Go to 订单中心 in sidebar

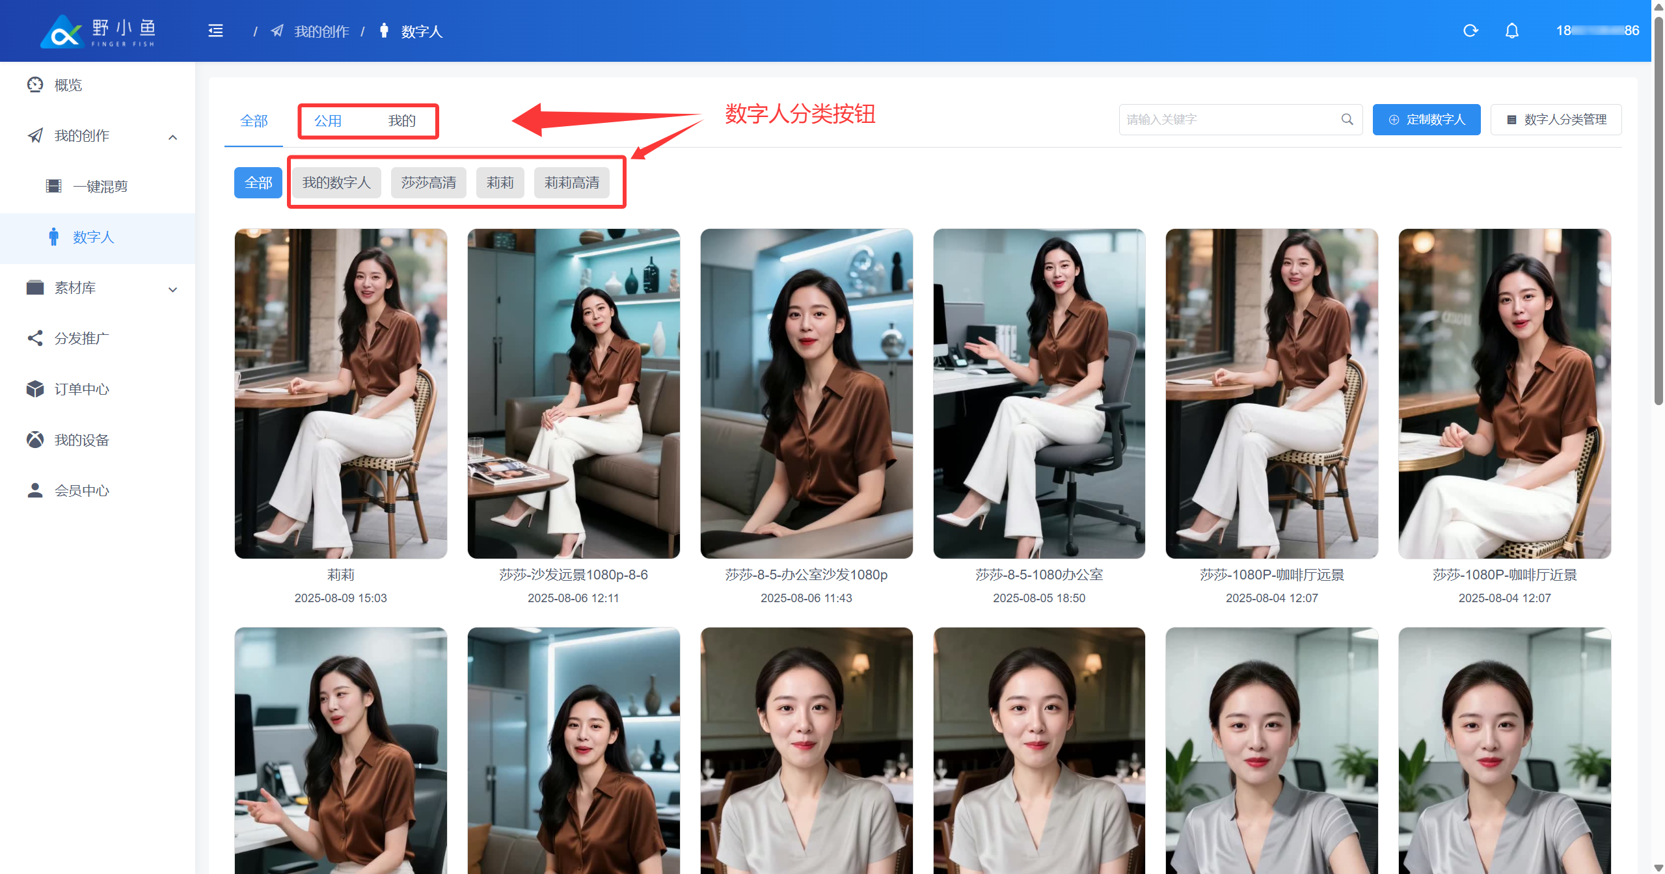click(81, 389)
